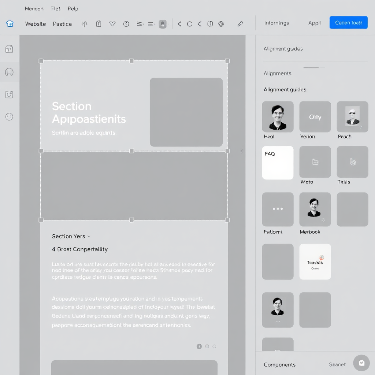Expand the Section Yers dropdown
Screen dimensions: 375x375
coord(89,237)
